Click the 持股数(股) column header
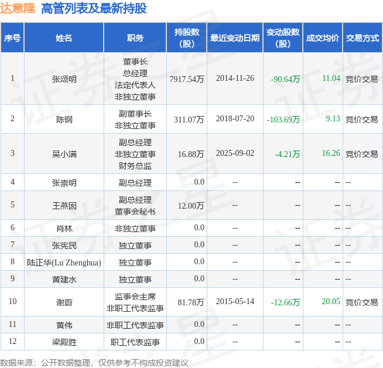 click(x=187, y=38)
